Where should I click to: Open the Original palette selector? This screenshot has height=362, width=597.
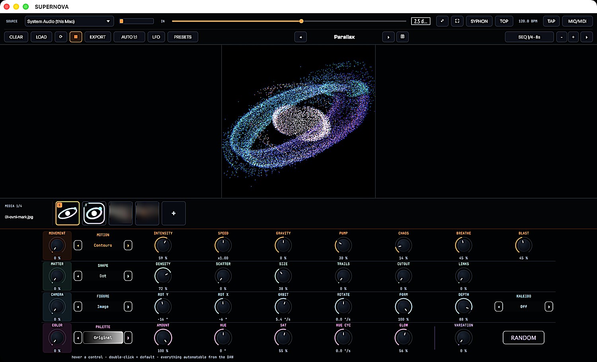pos(103,338)
